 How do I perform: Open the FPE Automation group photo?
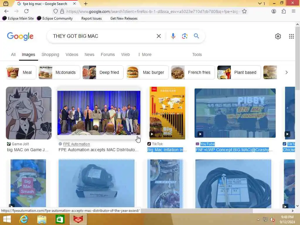99,113
